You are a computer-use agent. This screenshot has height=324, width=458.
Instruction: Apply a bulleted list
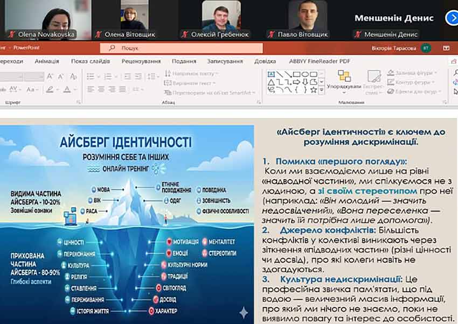click(91, 76)
